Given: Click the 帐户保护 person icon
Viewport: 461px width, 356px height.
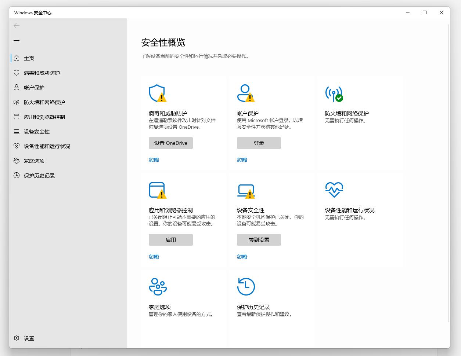Looking at the screenshot, I should pos(245,93).
